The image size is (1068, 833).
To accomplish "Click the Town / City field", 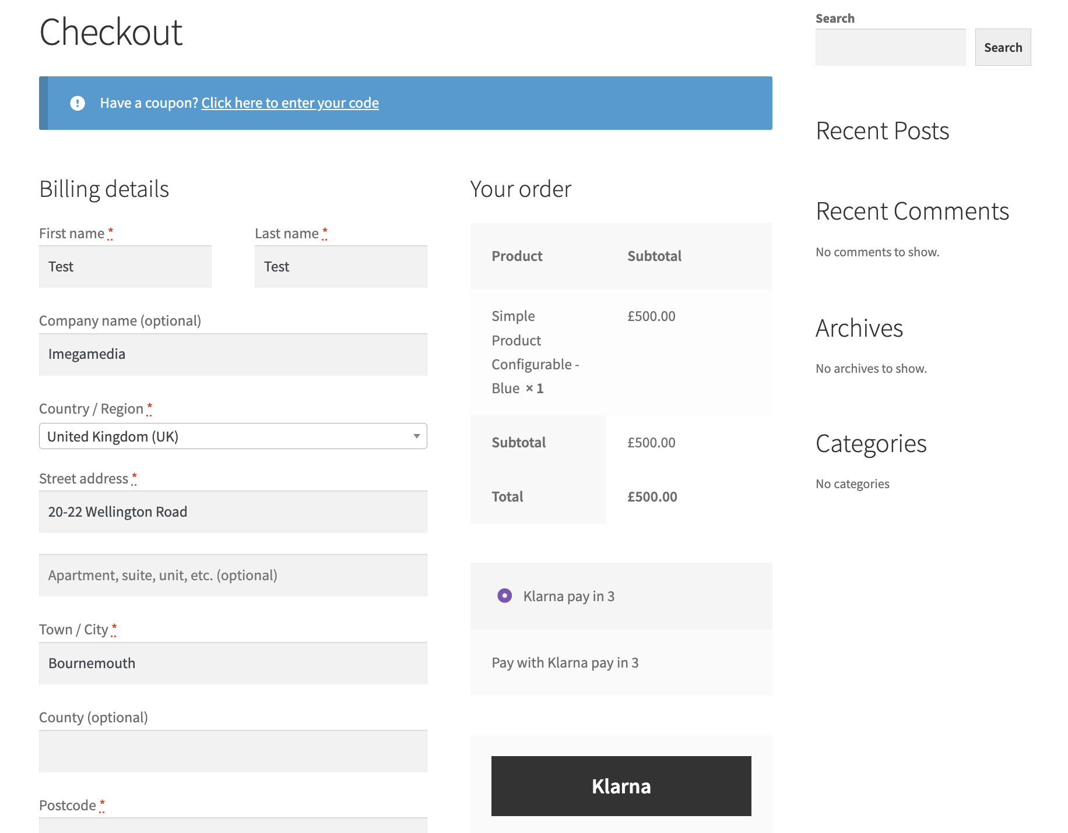I will coord(233,663).
